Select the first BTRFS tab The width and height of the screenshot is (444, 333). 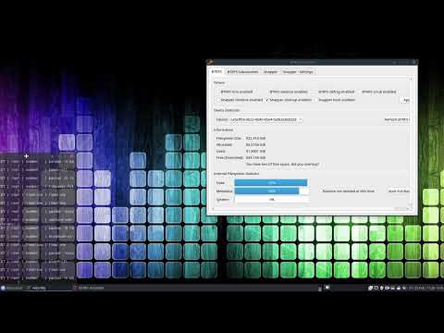pos(216,71)
